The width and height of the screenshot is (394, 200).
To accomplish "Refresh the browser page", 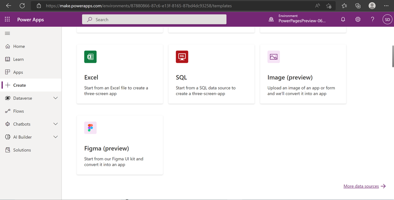I will [x=22, y=6].
